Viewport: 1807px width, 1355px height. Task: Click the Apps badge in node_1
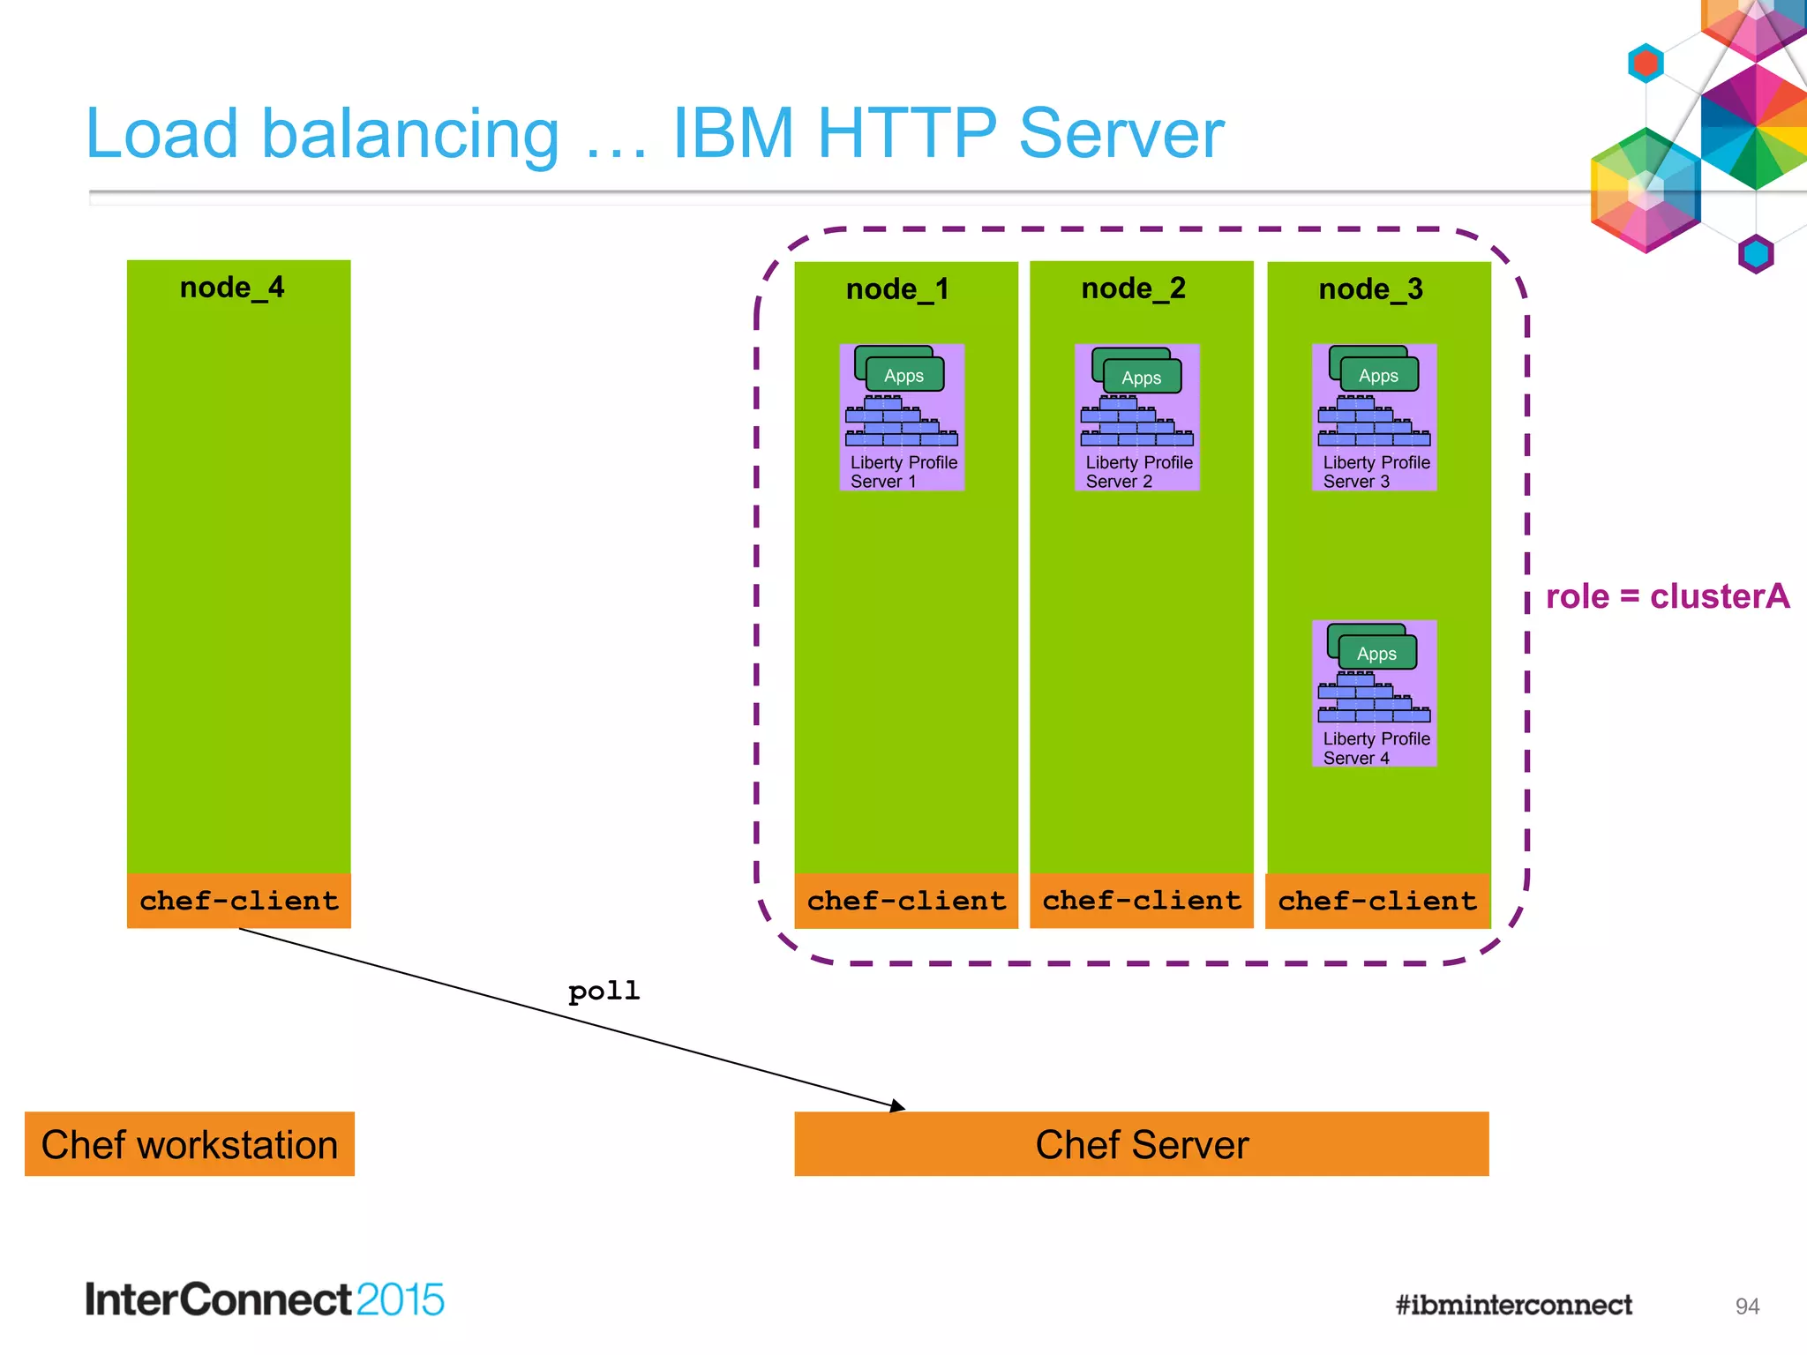tap(904, 375)
